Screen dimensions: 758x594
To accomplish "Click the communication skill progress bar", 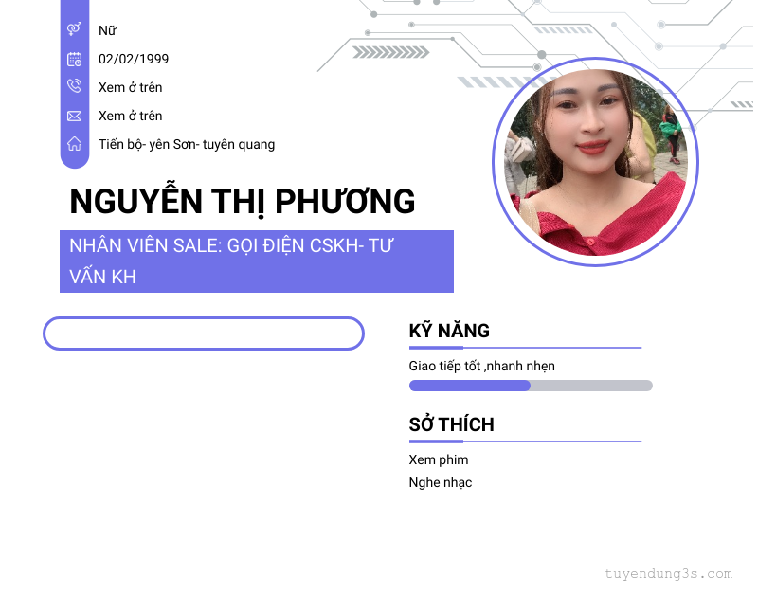I will tap(531, 386).
